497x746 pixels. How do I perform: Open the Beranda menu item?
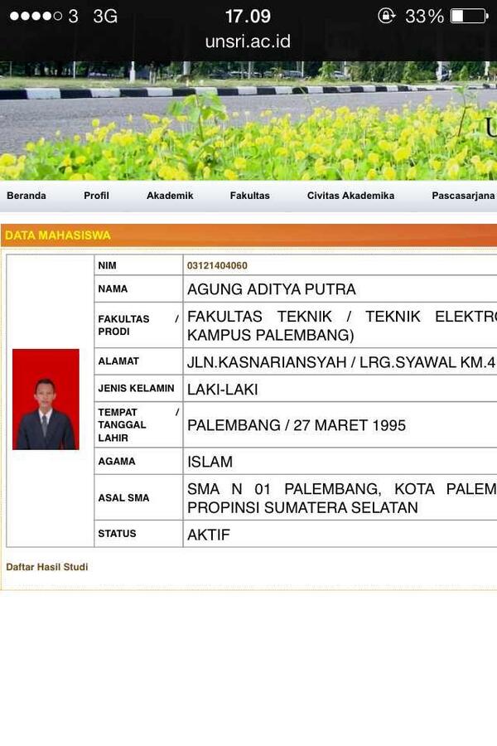[x=27, y=196]
